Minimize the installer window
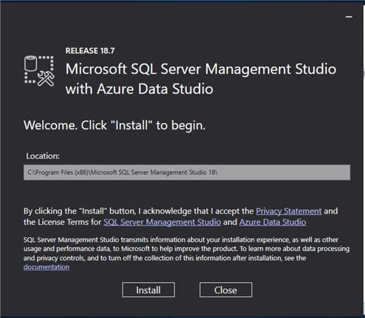Screen dimensions: 365x318 pos(349,18)
